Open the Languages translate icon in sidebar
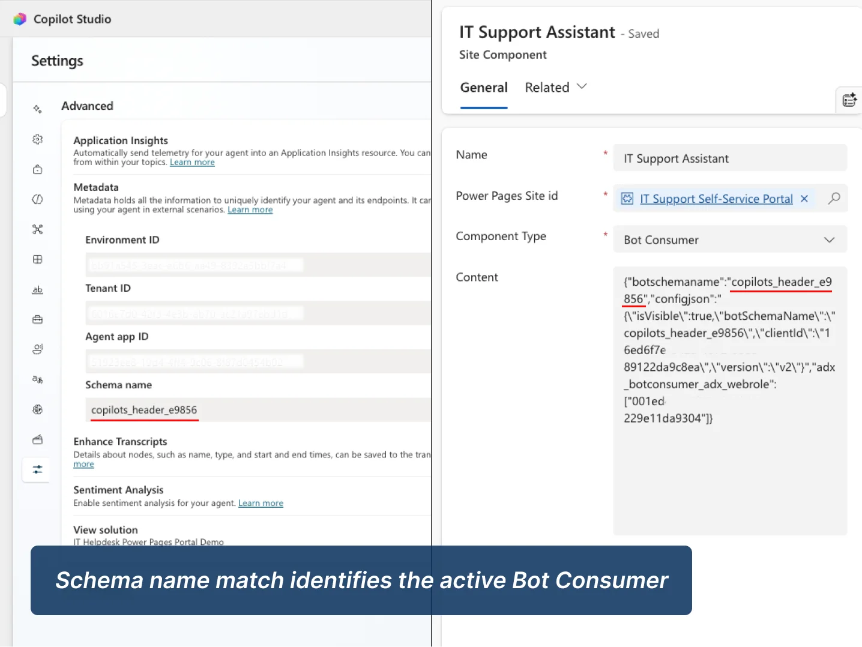862x647 pixels. point(37,379)
